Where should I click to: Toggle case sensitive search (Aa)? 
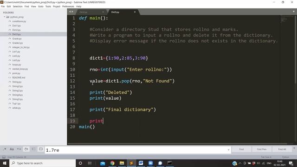click(12, 149)
